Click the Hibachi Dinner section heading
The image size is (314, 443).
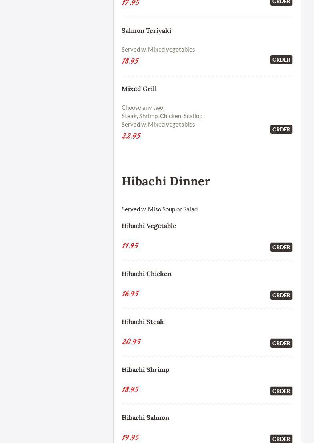coord(166,181)
